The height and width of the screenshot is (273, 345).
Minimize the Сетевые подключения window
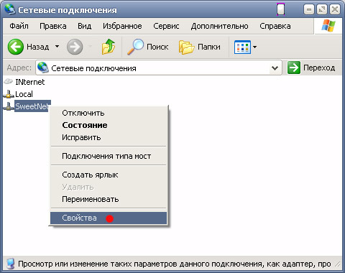(309, 10)
